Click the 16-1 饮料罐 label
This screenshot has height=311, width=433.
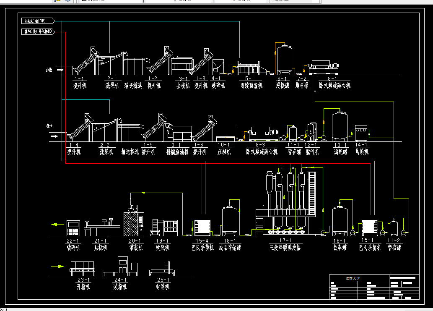point(340,245)
